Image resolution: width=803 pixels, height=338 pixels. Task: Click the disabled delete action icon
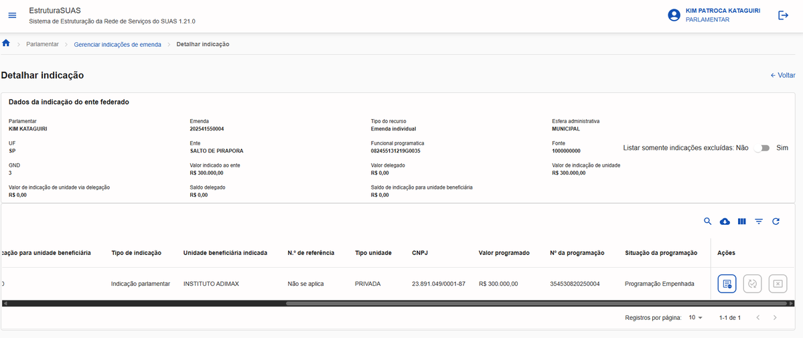coord(778,284)
